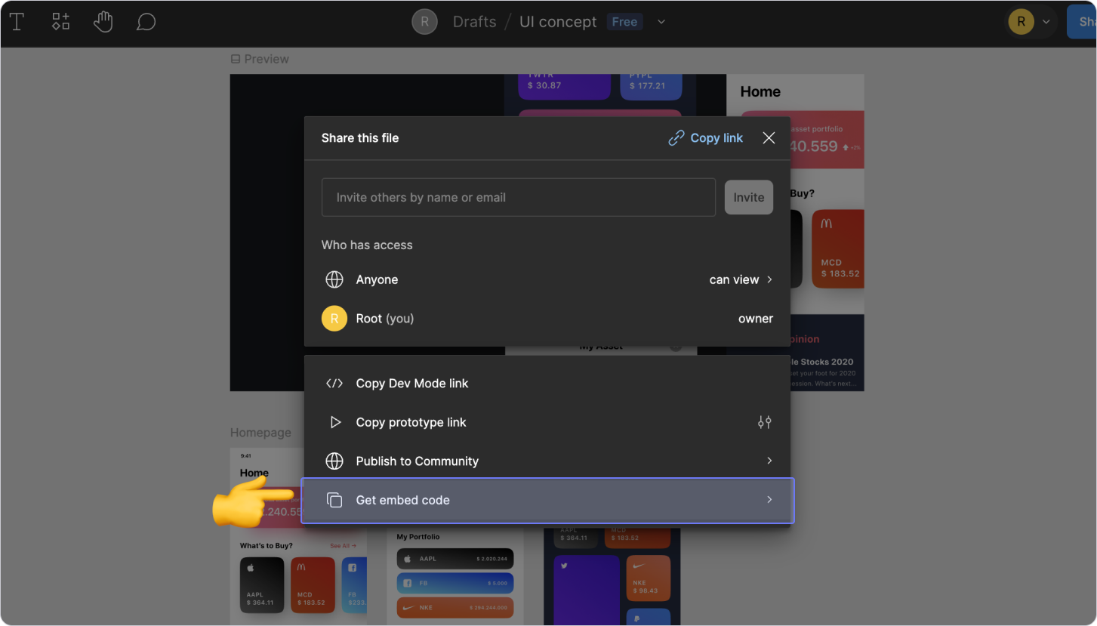Screen dimensions: 1097x626
Task: Click the globe icon next to Anyone
Action: click(334, 279)
